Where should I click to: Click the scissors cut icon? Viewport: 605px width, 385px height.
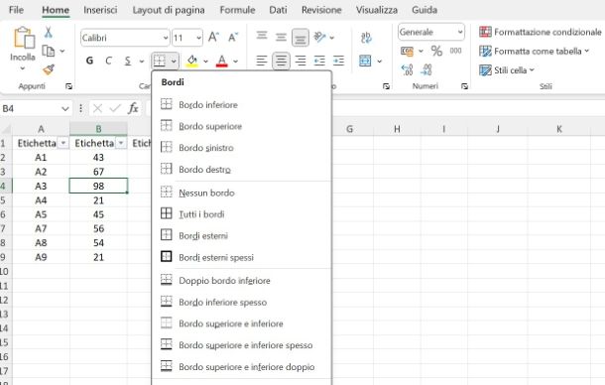coord(49,32)
